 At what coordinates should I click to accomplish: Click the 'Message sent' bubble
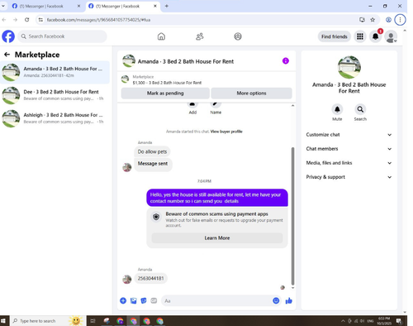pos(153,164)
